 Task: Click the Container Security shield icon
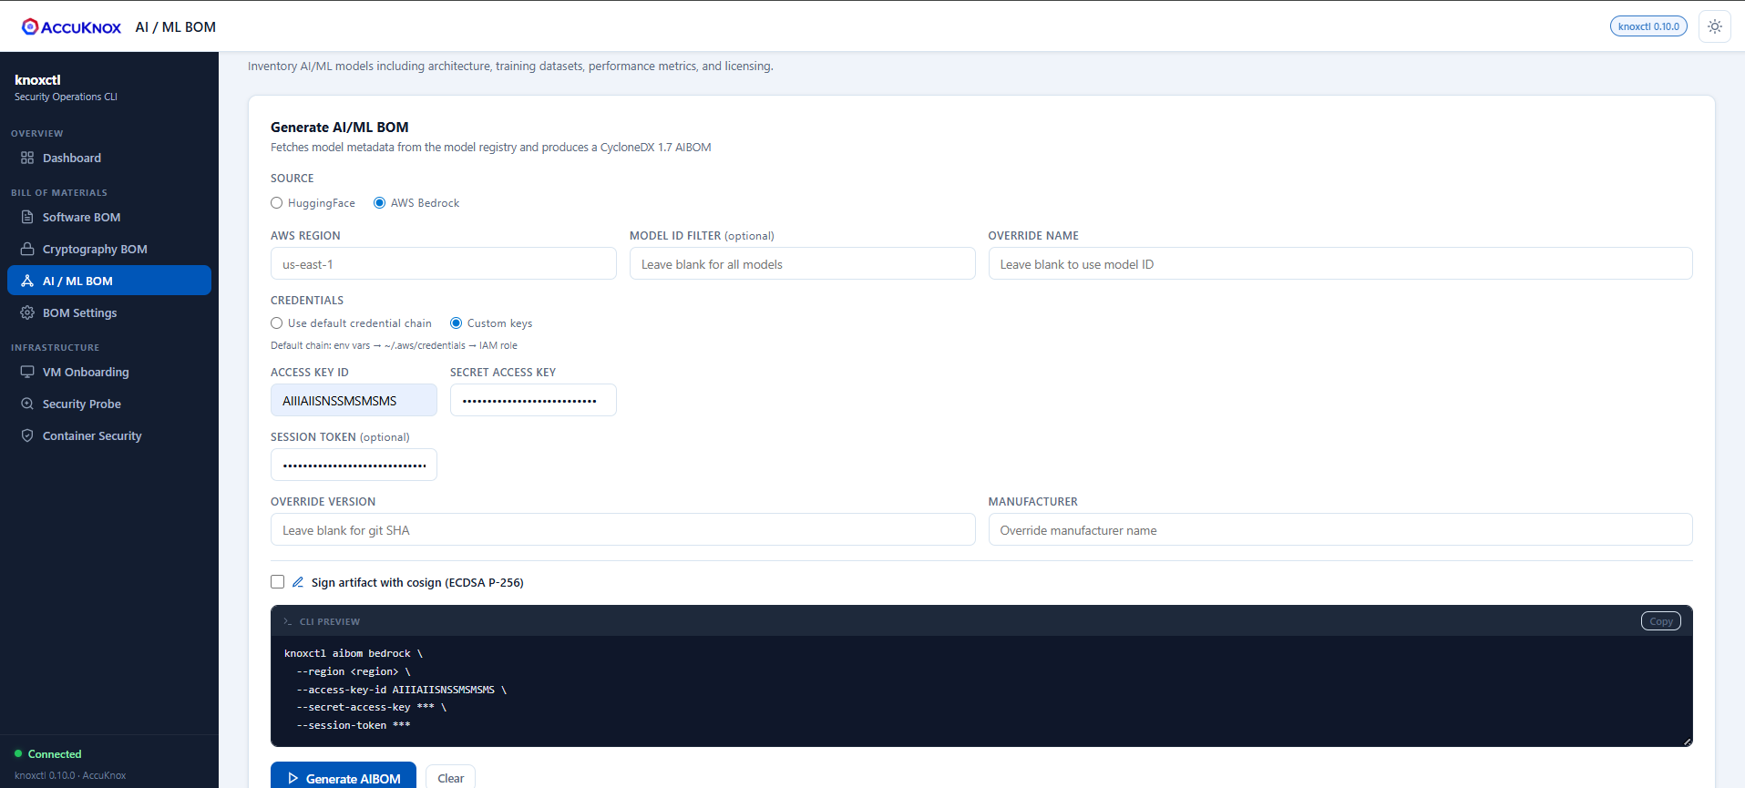[x=27, y=435]
